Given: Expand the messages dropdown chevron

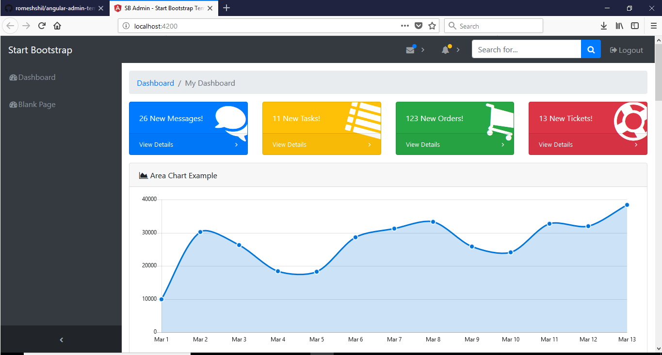Looking at the screenshot, I should point(423,50).
